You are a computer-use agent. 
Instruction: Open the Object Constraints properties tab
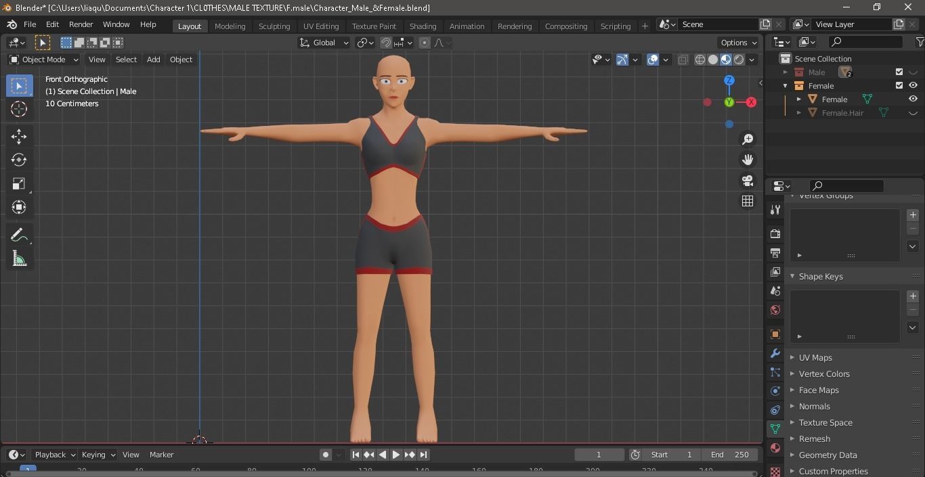(x=775, y=410)
